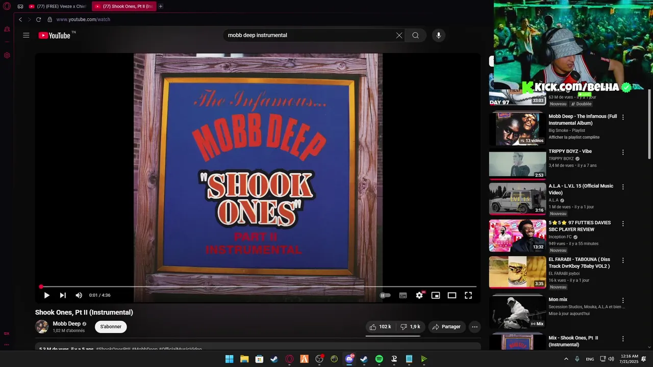
Task: Open the Mobb Deep channel name link
Action: click(x=66, y=324)
